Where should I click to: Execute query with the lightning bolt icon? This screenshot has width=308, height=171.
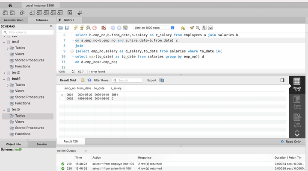pyautogui.click(x=75, y=28)
